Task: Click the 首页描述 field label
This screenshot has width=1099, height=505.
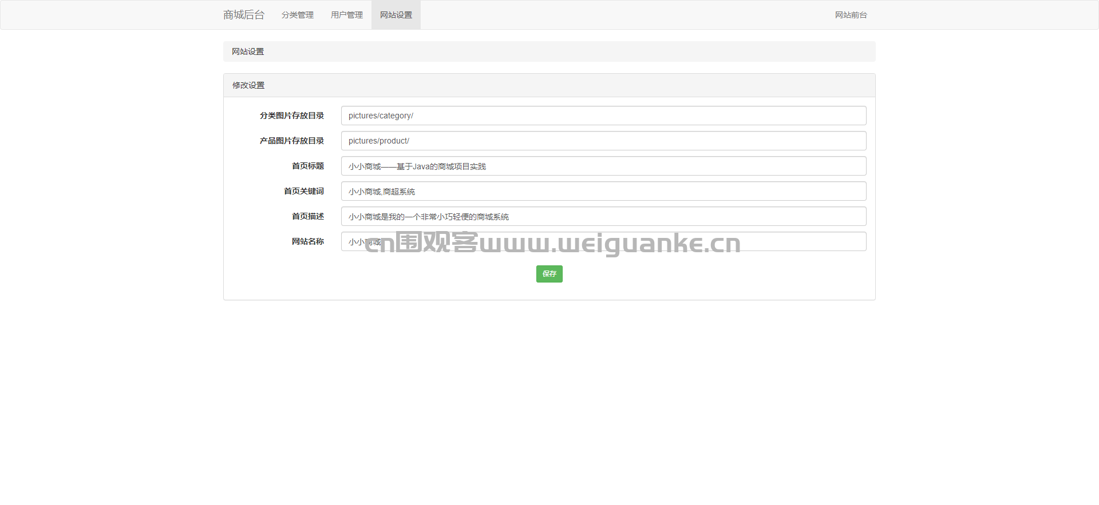Action: 308,216
